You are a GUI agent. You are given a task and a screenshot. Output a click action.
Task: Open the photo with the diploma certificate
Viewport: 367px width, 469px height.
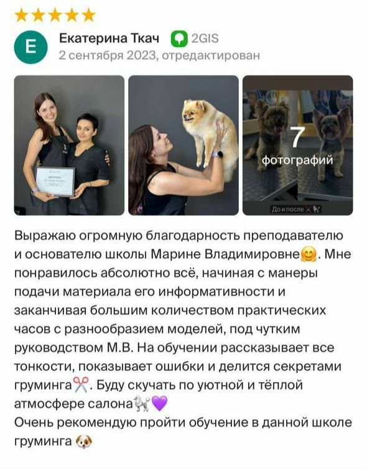pos(70,146)
